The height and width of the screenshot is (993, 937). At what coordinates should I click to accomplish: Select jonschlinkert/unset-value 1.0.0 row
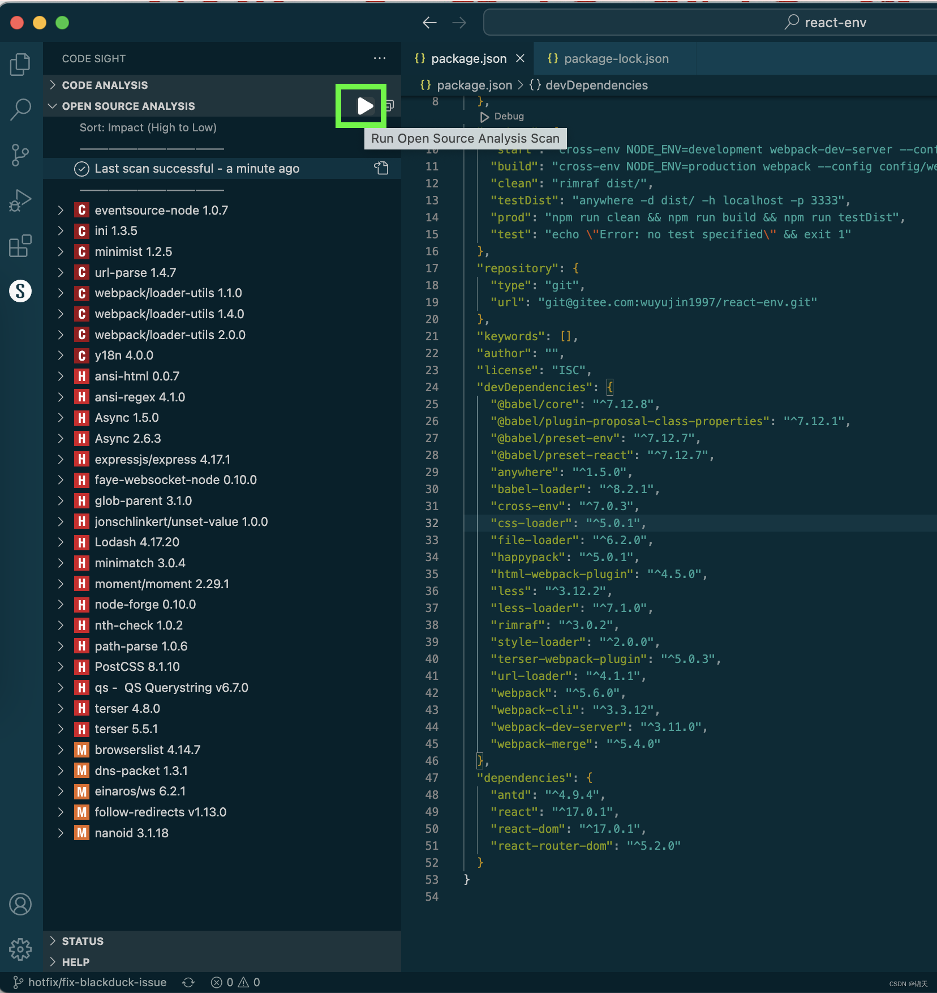point(222,521)
